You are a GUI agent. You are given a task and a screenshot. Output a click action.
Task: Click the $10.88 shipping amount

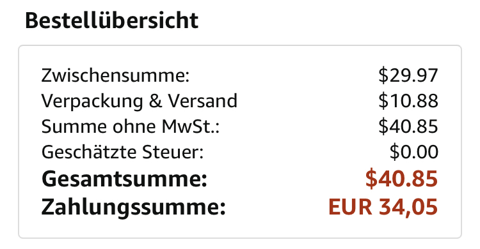coord(408,101)
